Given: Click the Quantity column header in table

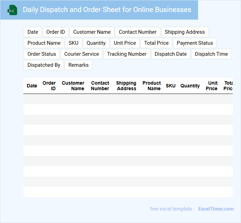Looking at the screenshot, I should [190, 86].
